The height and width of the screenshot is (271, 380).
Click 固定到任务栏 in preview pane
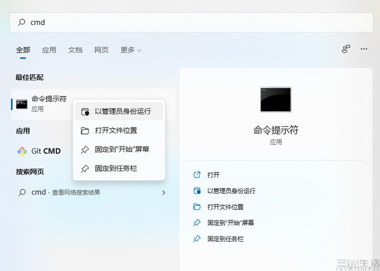tap(225, 239)
